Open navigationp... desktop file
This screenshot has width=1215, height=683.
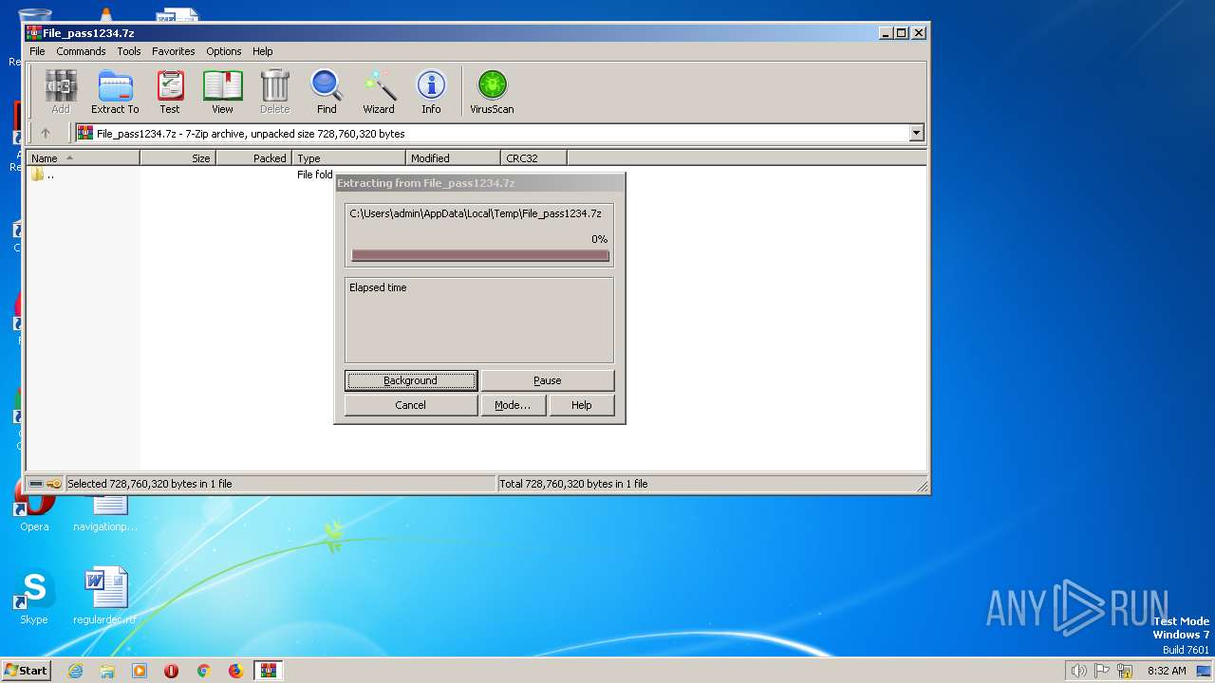coord(104,512)
